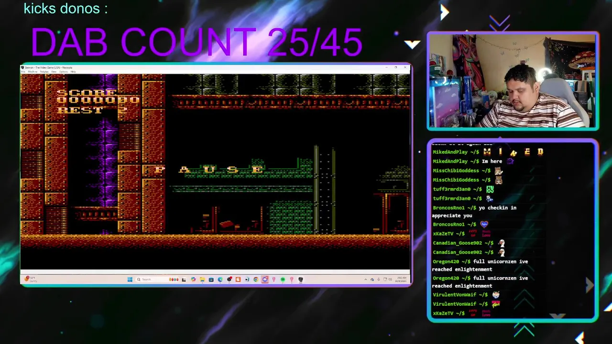Screen dimensions: 612x344
Task: Open the orange app icon on the taskbar
Action: point(238,279)
